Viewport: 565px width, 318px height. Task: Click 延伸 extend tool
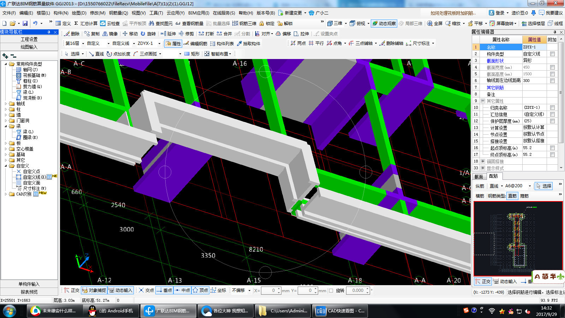pyautogui.click(x=168, y=34)
